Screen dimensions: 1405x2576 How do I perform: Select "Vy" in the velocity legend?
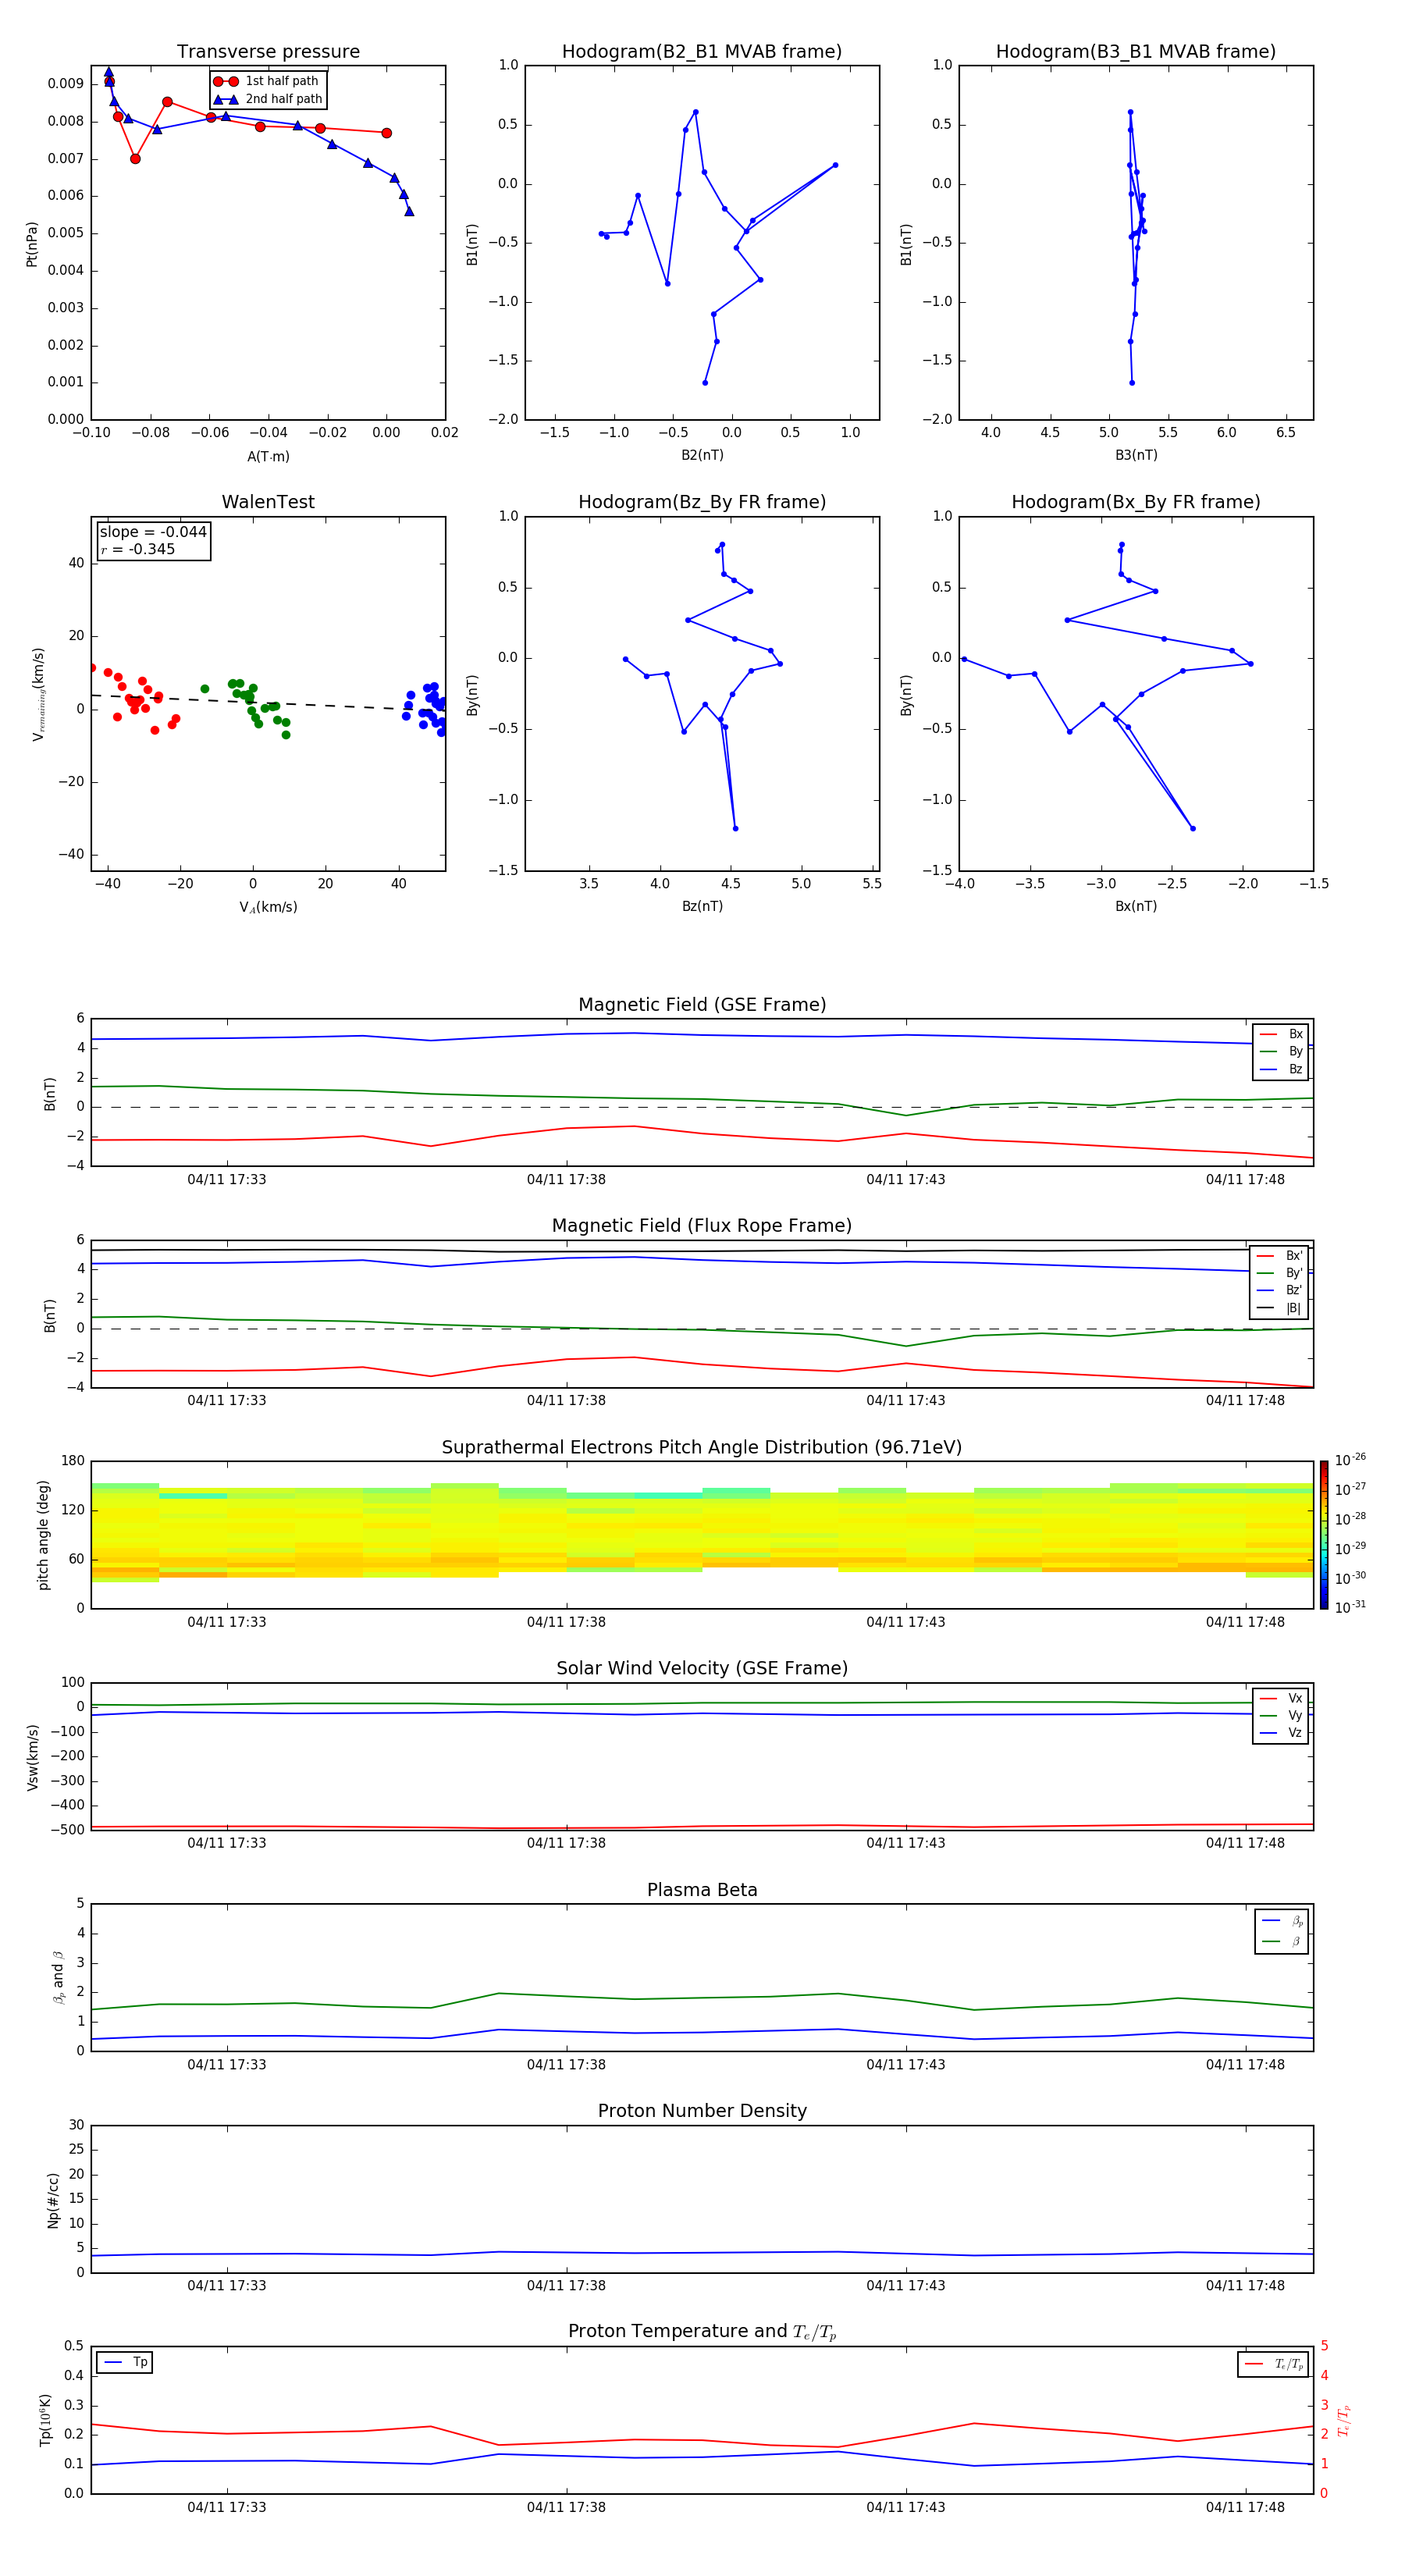pos(1281,1715)
